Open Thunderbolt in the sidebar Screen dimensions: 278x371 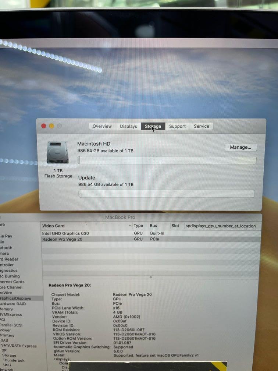(14, 360)
